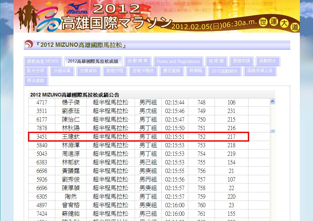Select the 交通資訊 tab
The width and height of the screenshot is (313, 221).
tap(88, 71)
